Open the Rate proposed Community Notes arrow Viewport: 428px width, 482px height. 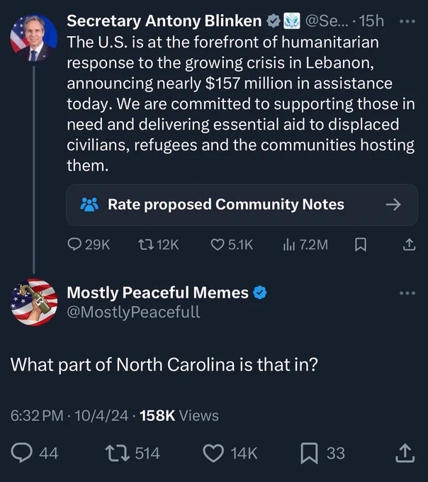tap(393, 204)
